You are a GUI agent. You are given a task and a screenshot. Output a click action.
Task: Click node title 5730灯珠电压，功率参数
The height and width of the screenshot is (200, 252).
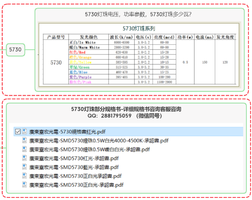click(138, 15)
